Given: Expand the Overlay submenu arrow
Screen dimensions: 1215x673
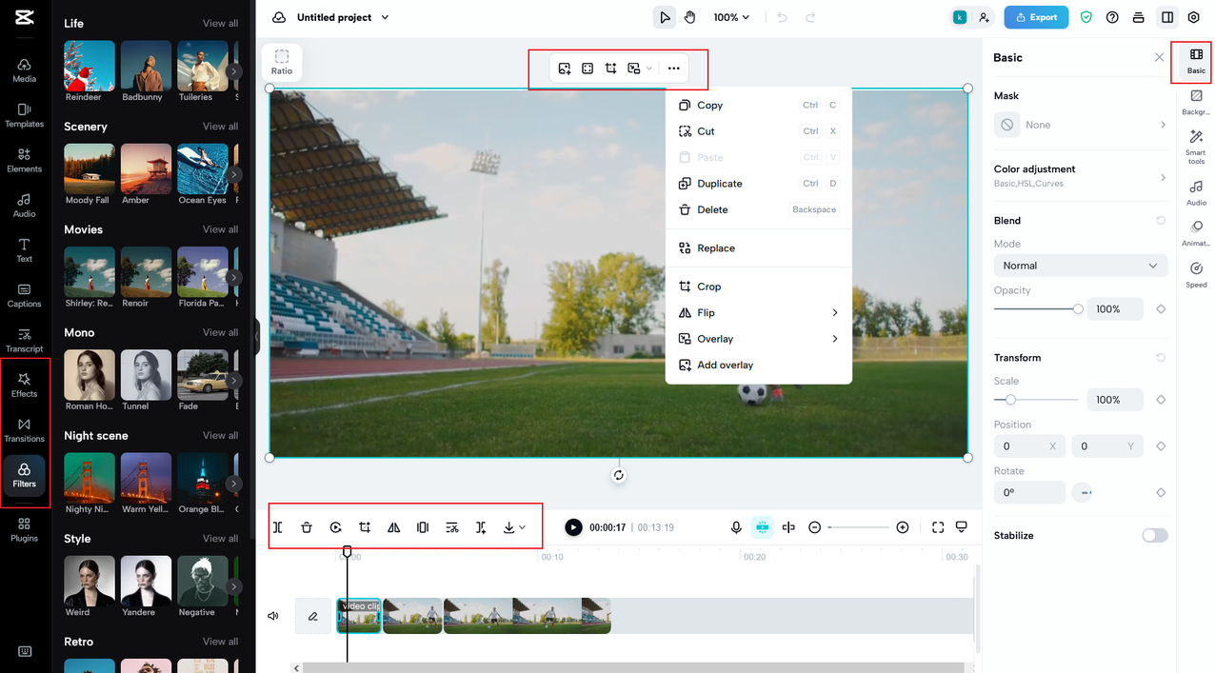Looking at the screenshot, I should (835, 339).
